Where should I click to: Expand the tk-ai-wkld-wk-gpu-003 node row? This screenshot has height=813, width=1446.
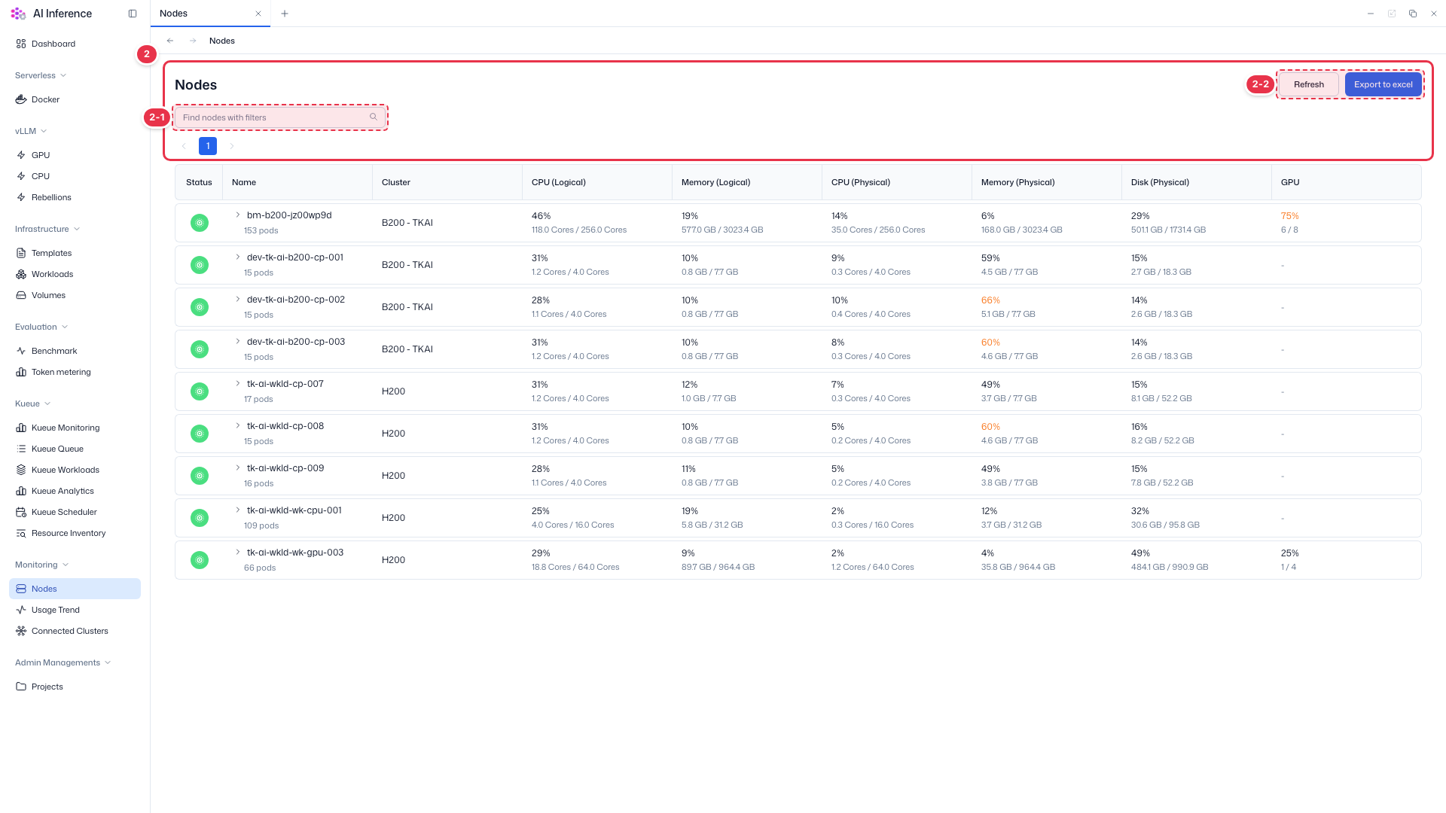tap(238, 552)
